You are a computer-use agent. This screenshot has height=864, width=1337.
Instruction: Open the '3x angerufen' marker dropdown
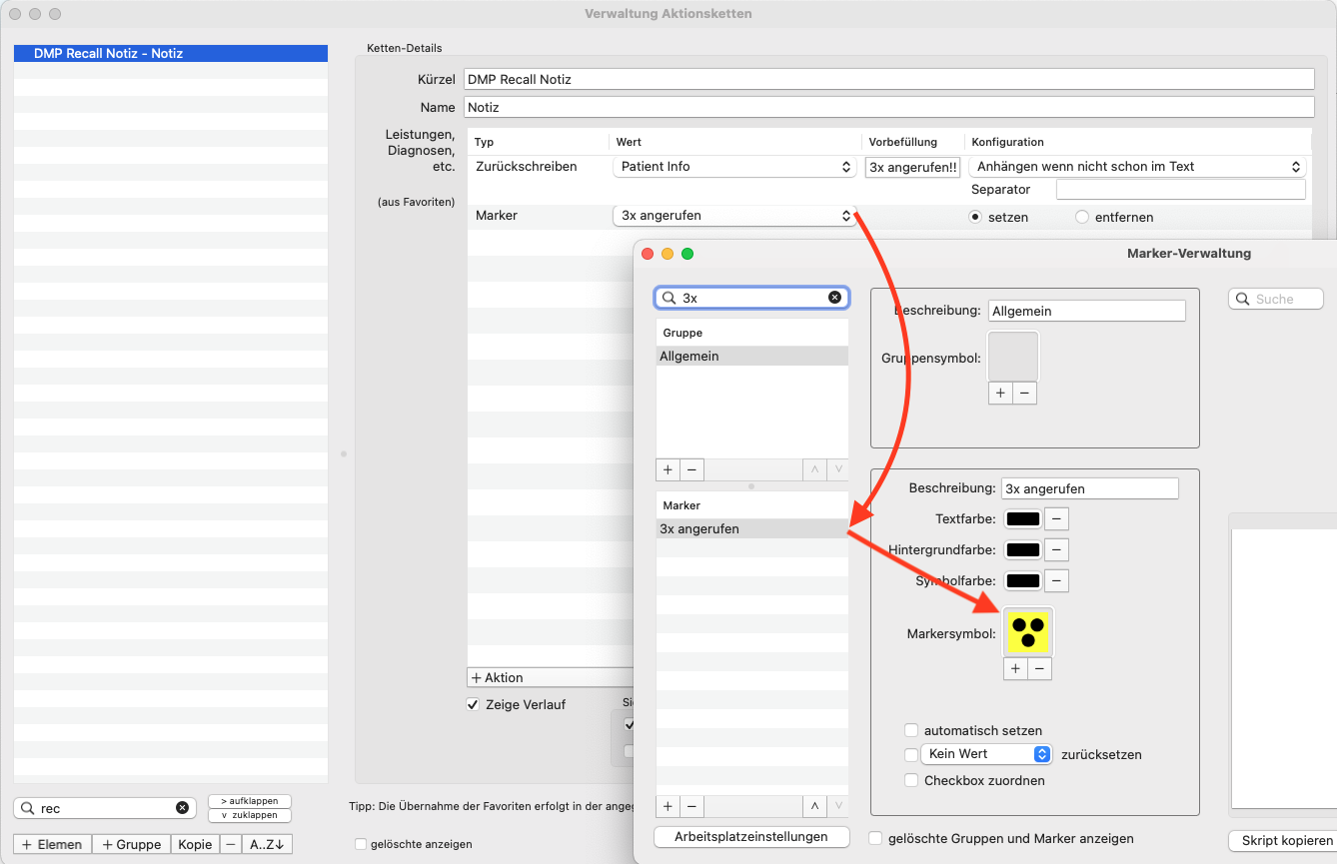coord(733,216)
